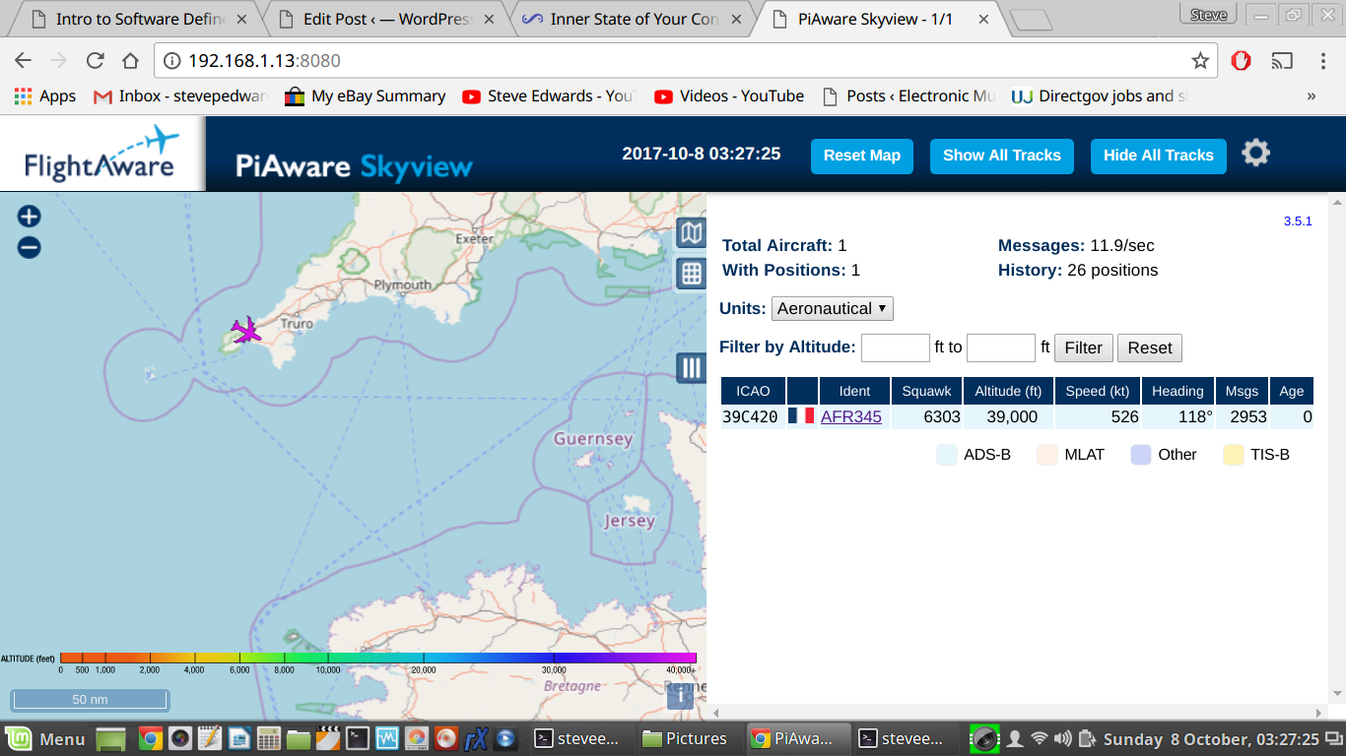Image resolution: width=1346 pixels, height=756 pixels.
Task: Bookmark this page with star icon
Action: tap(1200, 61)
